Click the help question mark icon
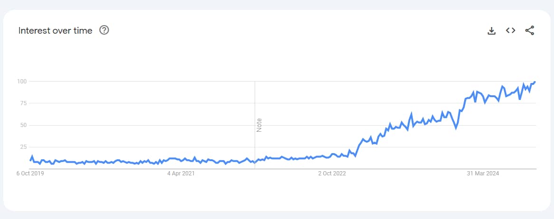Image resolution: width=554 pixels, height=219 pixels. (104, 30)
